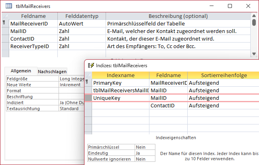Image resolution: width=259 pixels, height=165 pixels.
Task: Click Textausrichtung value Standard
Action: click(x=72, y=109)
